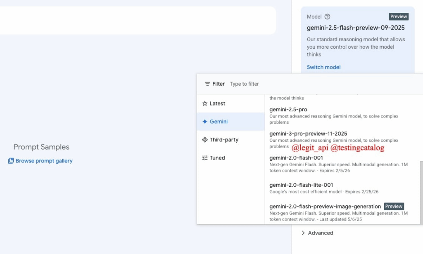Select the blue Gemini sparkle icon
The width and height of the screenshot is (423, 254).
pyautogui.click(x=205, y=122)
